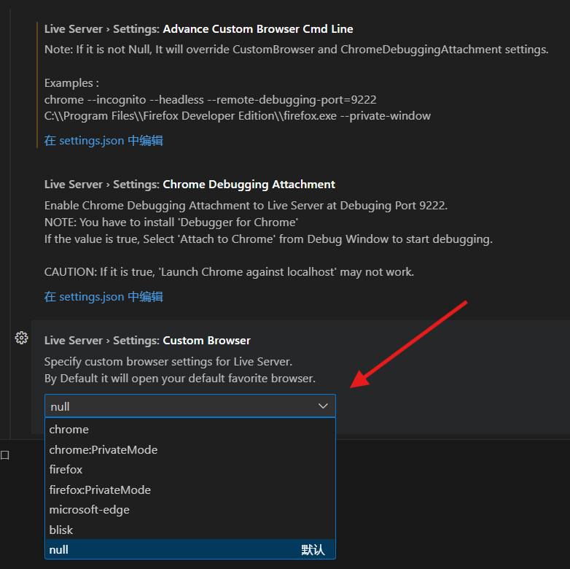Select the chrome option from the list
Screen dimensions: 570x569
(69, 430)
